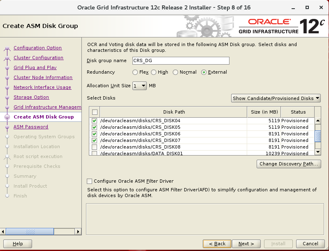Sort by the Disk Path column header
This screenshot has width=329, height=251.
174,112
